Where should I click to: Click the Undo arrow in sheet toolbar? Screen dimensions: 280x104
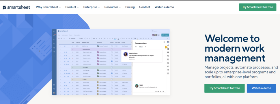tap(64, 38)
